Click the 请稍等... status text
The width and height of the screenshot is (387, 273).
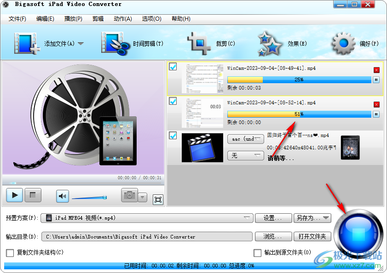click(281, 158)
